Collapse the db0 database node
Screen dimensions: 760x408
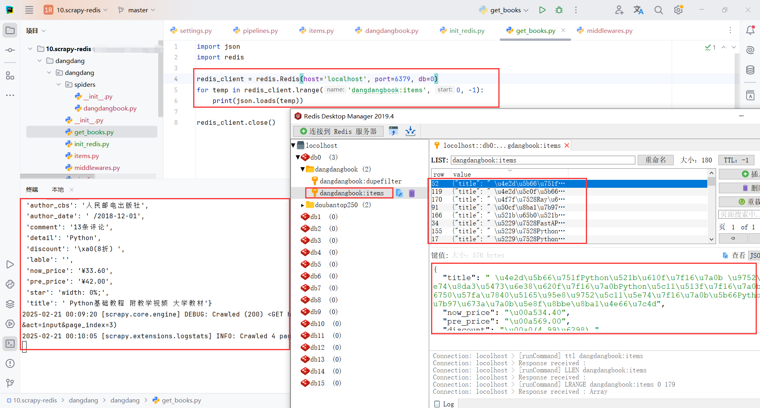tap(298, 157)
